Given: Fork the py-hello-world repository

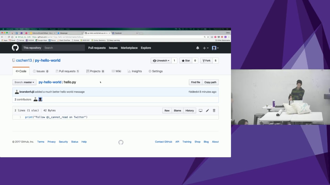Looking at the screenshot, I should tap(207, 61).
